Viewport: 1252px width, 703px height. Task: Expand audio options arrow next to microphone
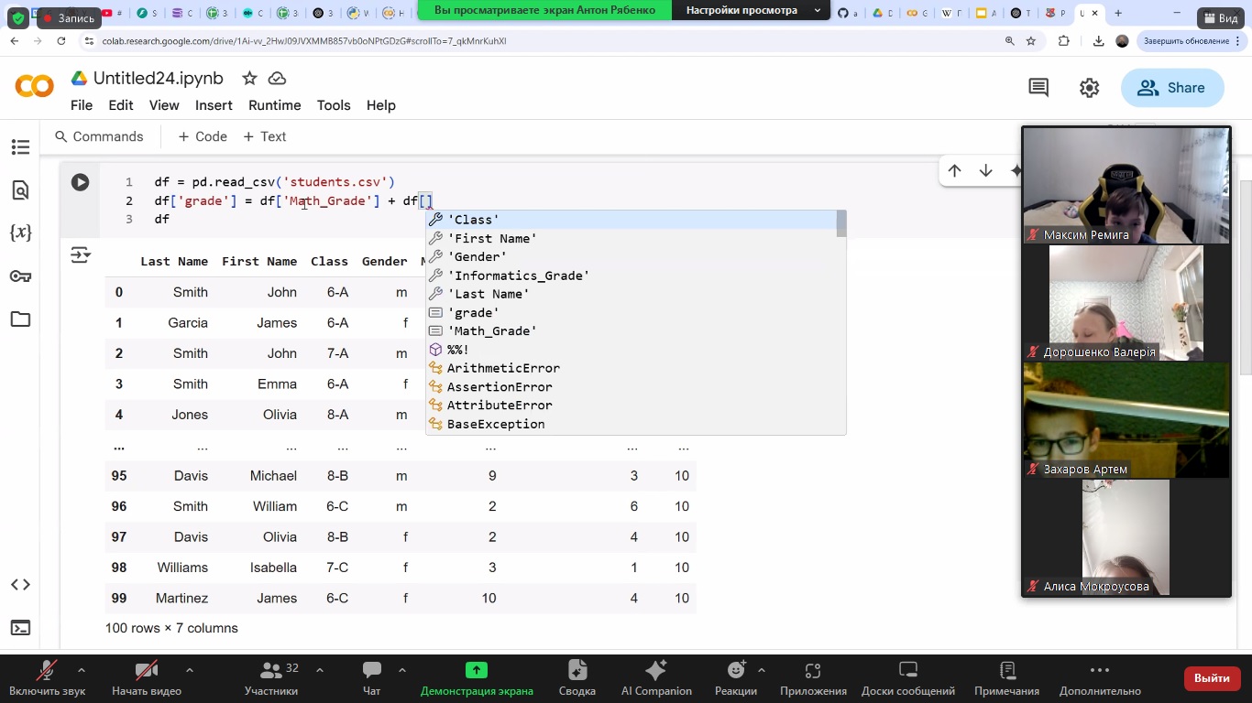[x=82, y=670]
